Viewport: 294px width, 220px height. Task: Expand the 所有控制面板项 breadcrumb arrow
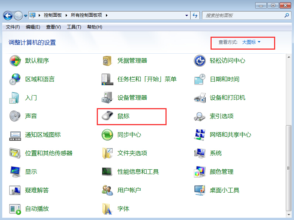[107, 16]
